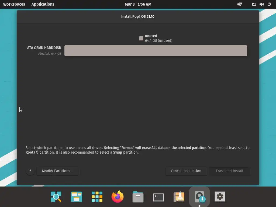Screen dimensions: 276x207
Task: Open the Applications menu
Action: (x=43, y=4)
